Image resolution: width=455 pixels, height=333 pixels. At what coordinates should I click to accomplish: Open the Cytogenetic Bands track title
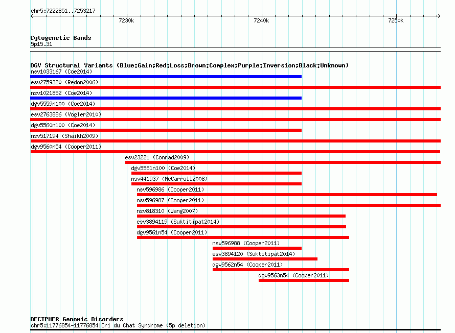[61, 38]
